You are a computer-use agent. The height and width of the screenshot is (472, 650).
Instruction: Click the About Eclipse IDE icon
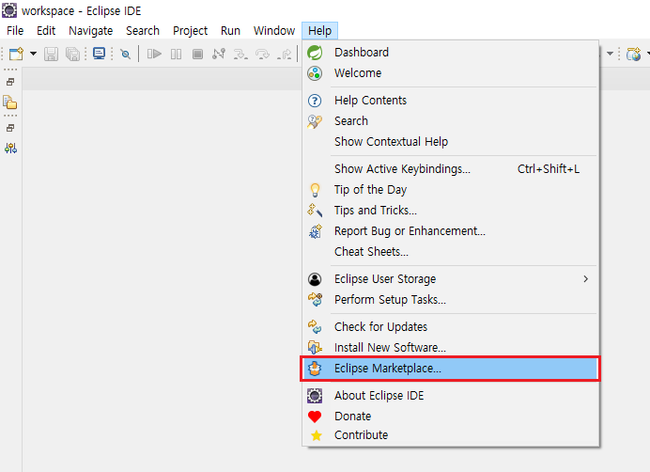point(315,396)
